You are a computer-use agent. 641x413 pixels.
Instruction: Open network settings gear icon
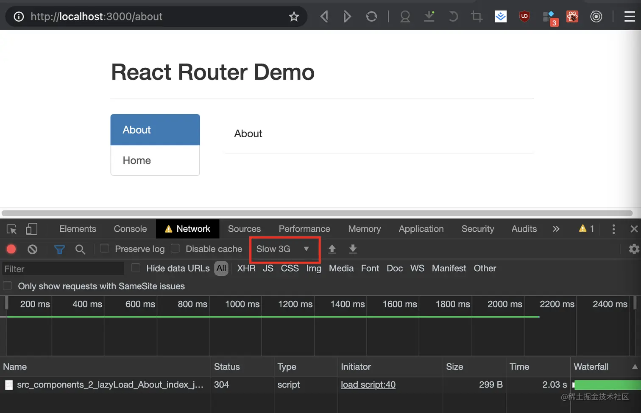click(x=634, y=249)
